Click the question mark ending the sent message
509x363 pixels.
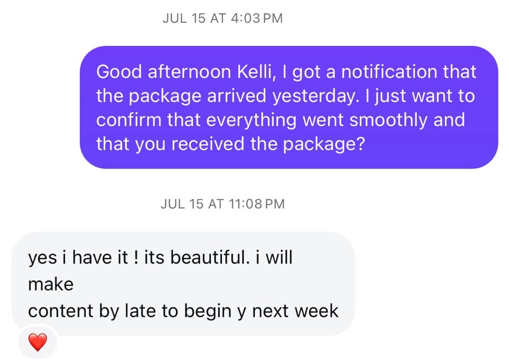click(x=360, y=144)
